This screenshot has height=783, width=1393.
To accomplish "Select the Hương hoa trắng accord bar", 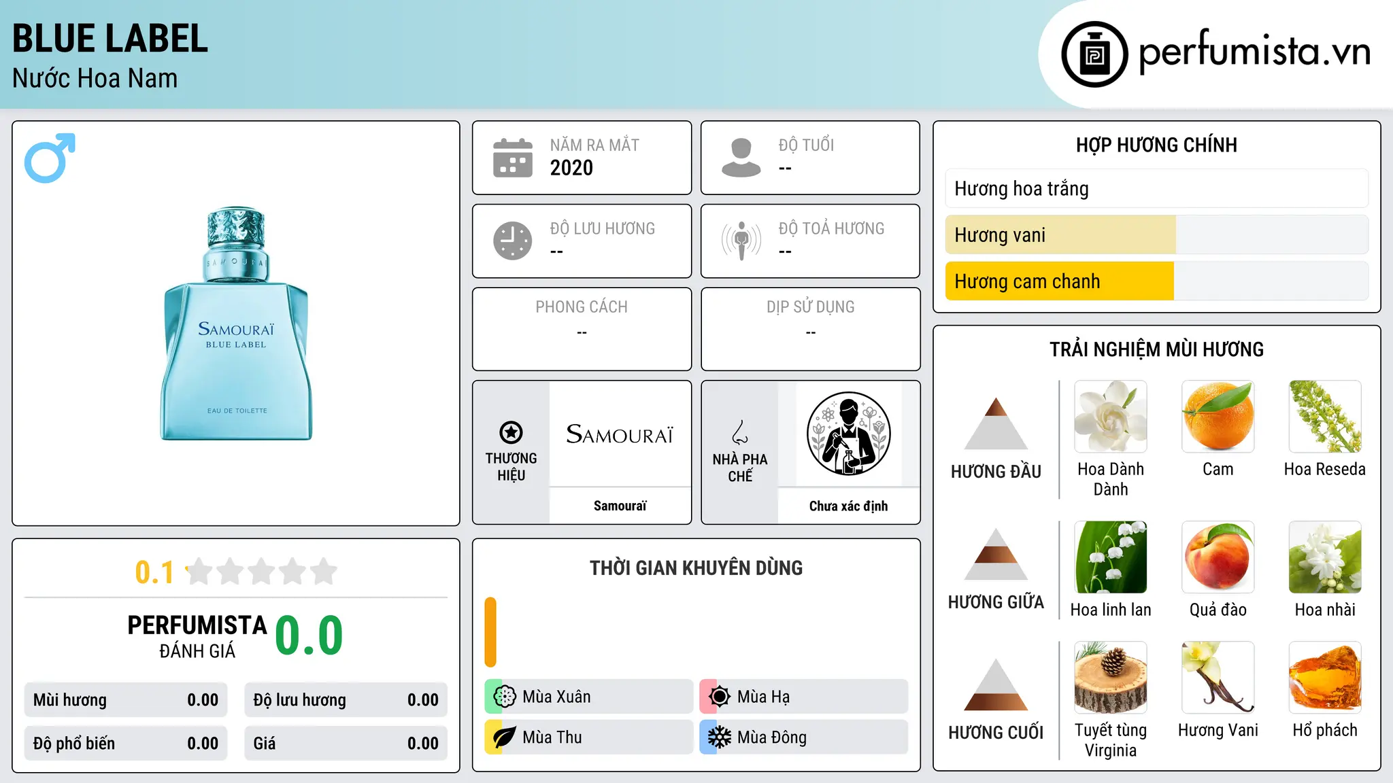I will pyautogui.click(x=1156, y=188).
